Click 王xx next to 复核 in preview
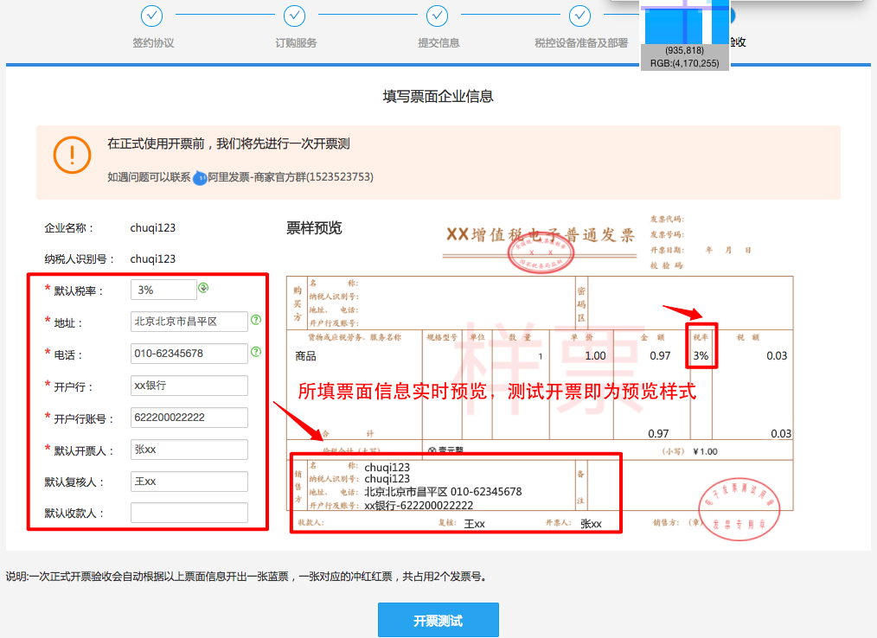This screenshot has width=877, height=638. coord(474,524)
